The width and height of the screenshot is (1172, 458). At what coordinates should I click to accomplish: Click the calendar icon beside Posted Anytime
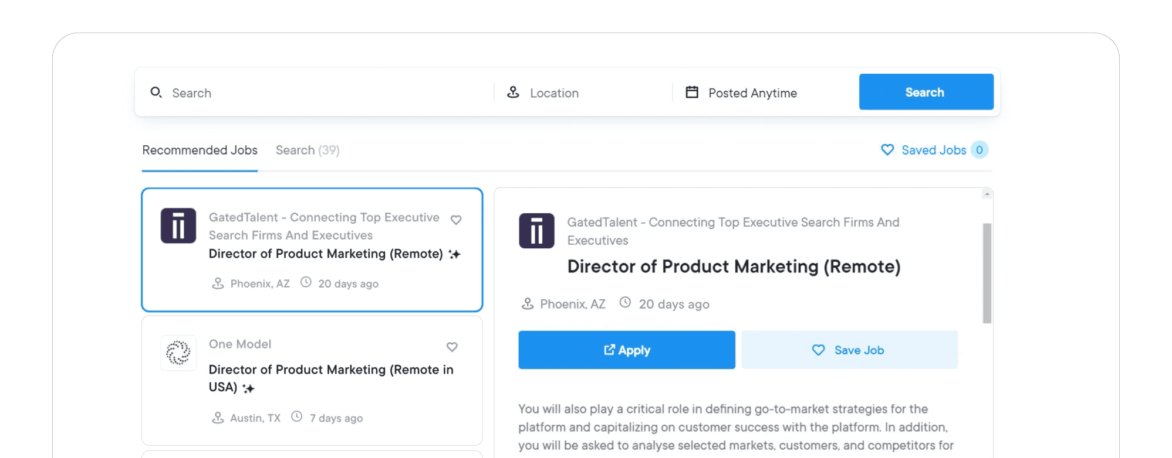pyautogui.click(x=692, y=93)
